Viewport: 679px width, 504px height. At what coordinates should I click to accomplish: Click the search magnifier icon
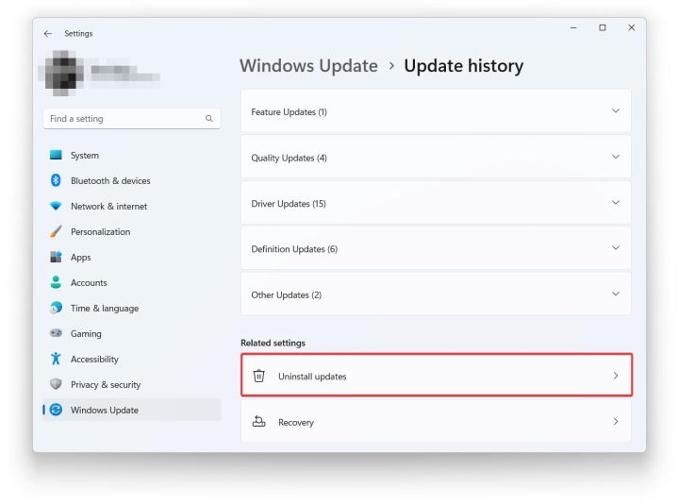pyautogui.click(x=209, y=119)
